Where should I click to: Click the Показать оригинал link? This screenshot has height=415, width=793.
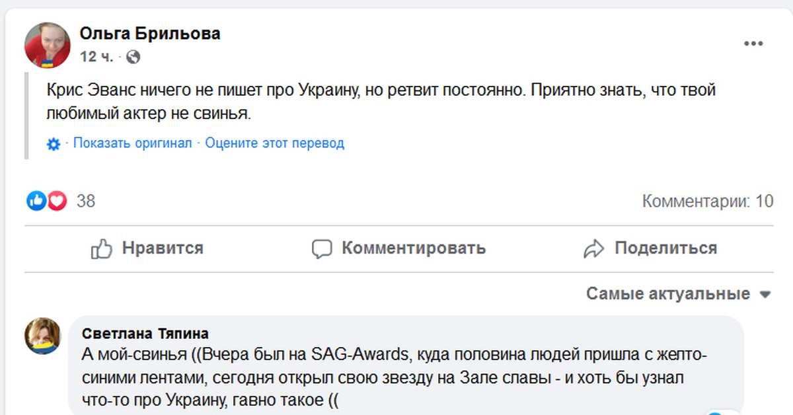[132, 143]
